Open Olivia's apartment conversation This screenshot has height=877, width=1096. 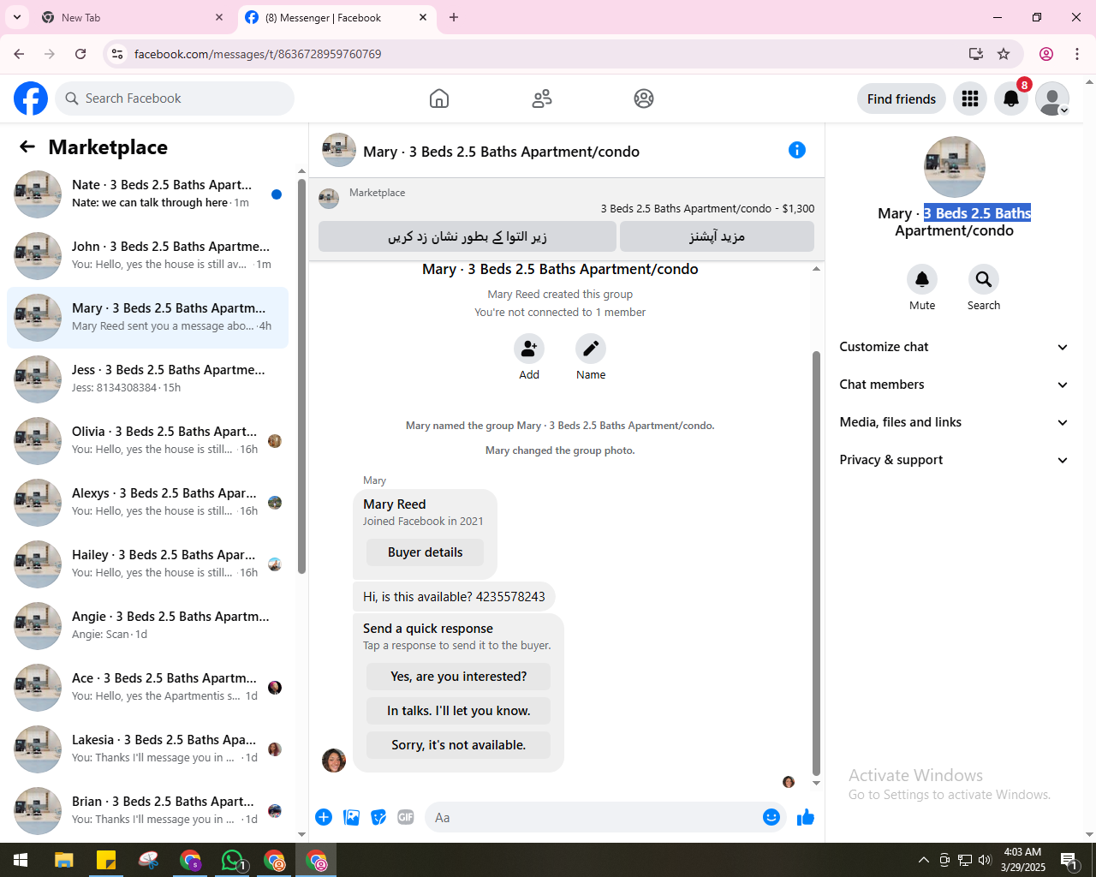pos(147,441)
